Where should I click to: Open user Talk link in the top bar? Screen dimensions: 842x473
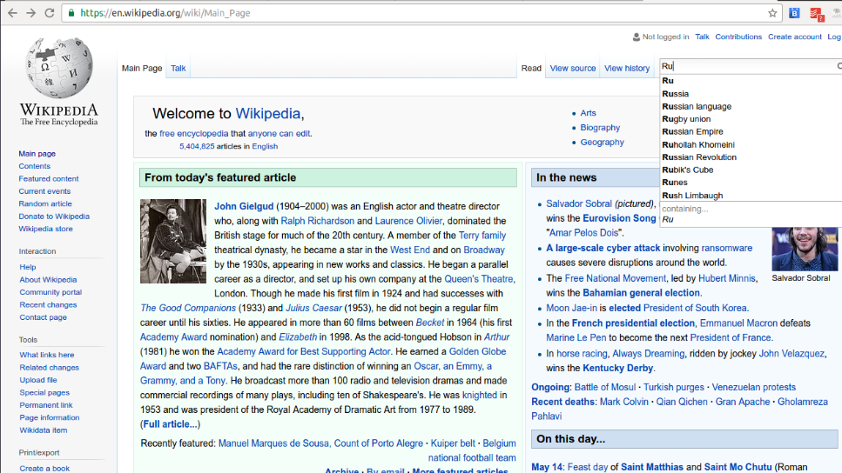point(702,37)
